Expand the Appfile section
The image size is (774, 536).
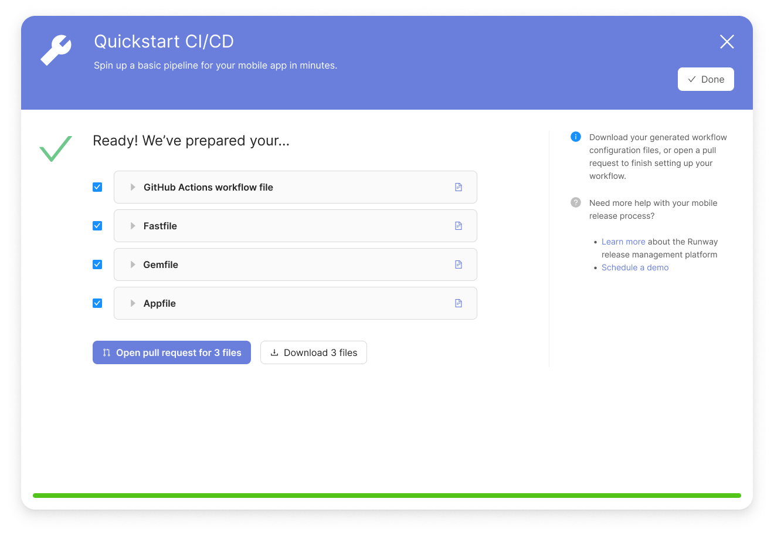tap(133, 303)
